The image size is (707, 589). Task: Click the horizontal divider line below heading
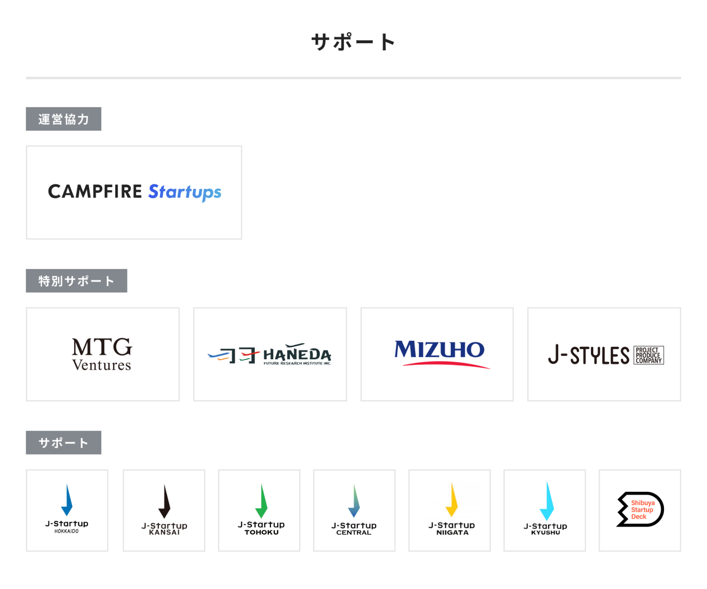point(353,78)
